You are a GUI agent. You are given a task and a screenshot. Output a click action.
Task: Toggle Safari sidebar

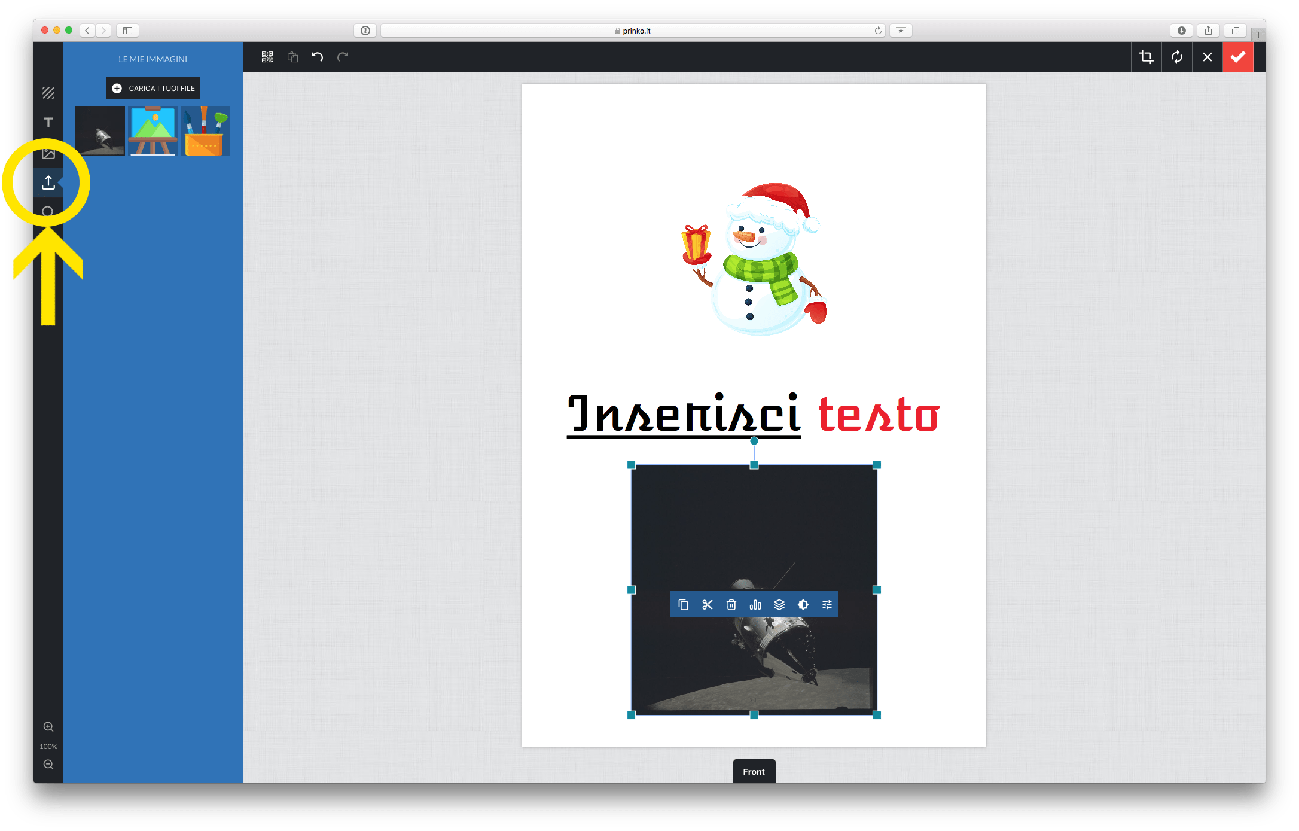[127, 31]
